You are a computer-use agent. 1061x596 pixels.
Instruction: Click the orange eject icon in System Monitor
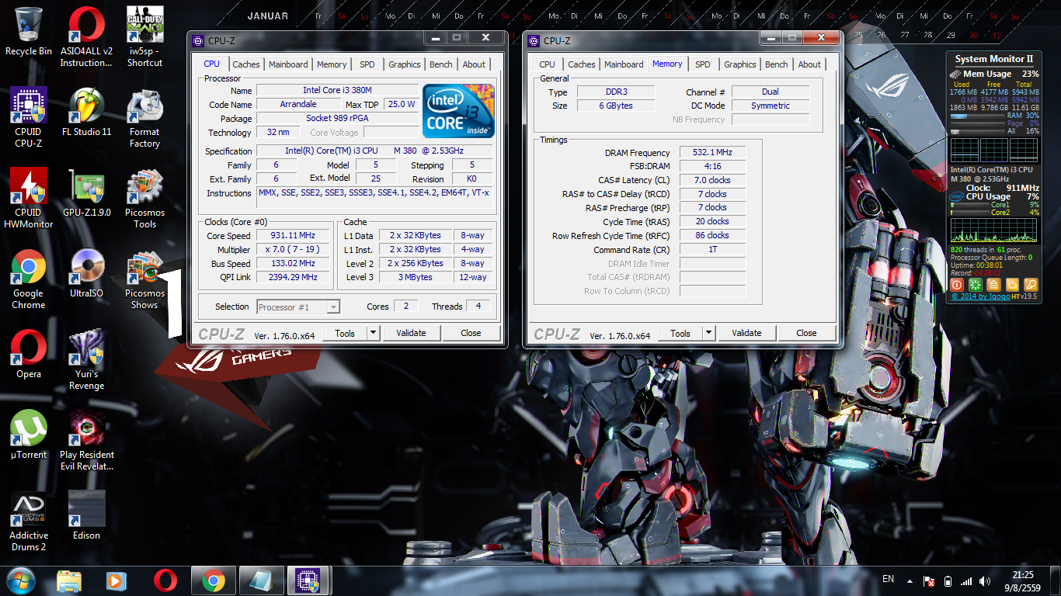coord(994,285)
